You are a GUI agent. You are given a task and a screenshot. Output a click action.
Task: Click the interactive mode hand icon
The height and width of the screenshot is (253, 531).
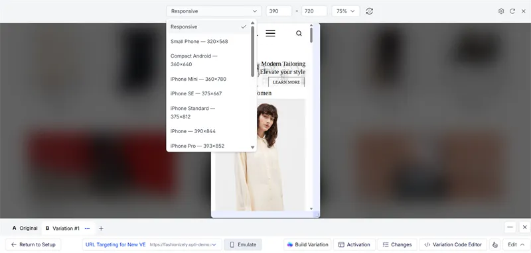(x=495, y=244)
